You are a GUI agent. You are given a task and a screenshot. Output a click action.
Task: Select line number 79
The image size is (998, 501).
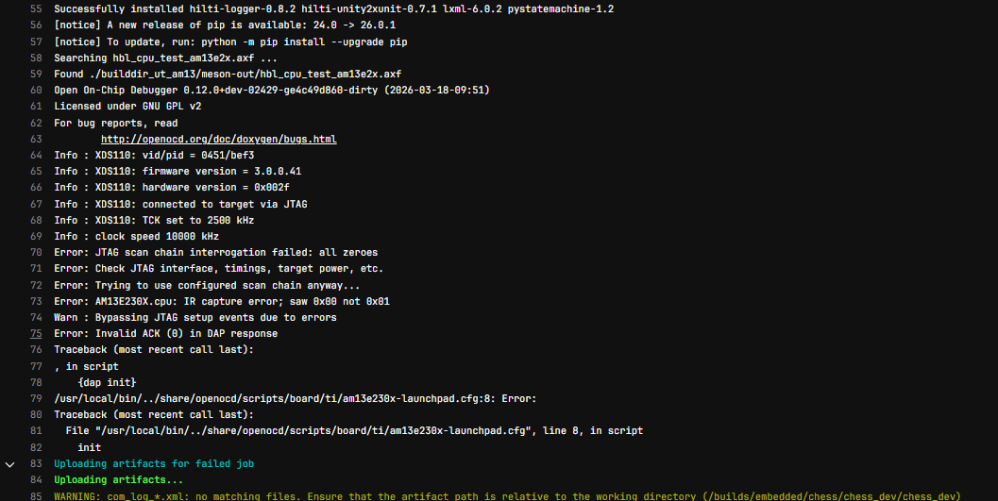tap(36, 399)
